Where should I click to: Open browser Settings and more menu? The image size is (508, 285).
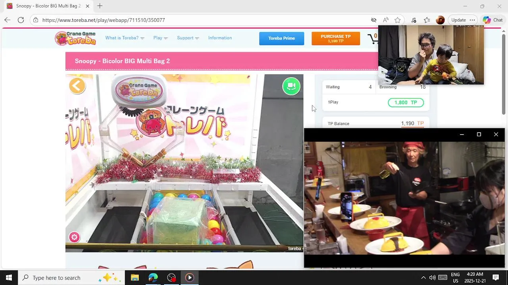(x=472, y=20)
